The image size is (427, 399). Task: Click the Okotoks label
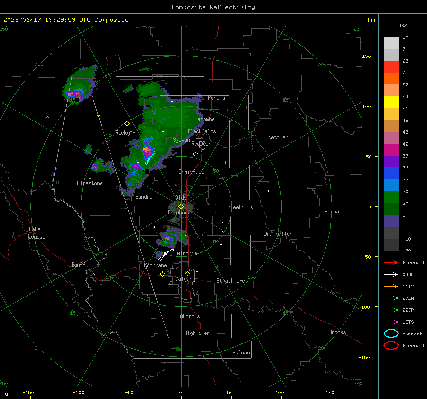(x=190, y=316)
